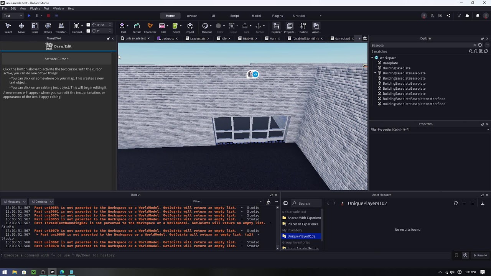The height and width of the screenshot is (276, 491).
Task: Open the Jackpots script tab
Action: point(168,38)
